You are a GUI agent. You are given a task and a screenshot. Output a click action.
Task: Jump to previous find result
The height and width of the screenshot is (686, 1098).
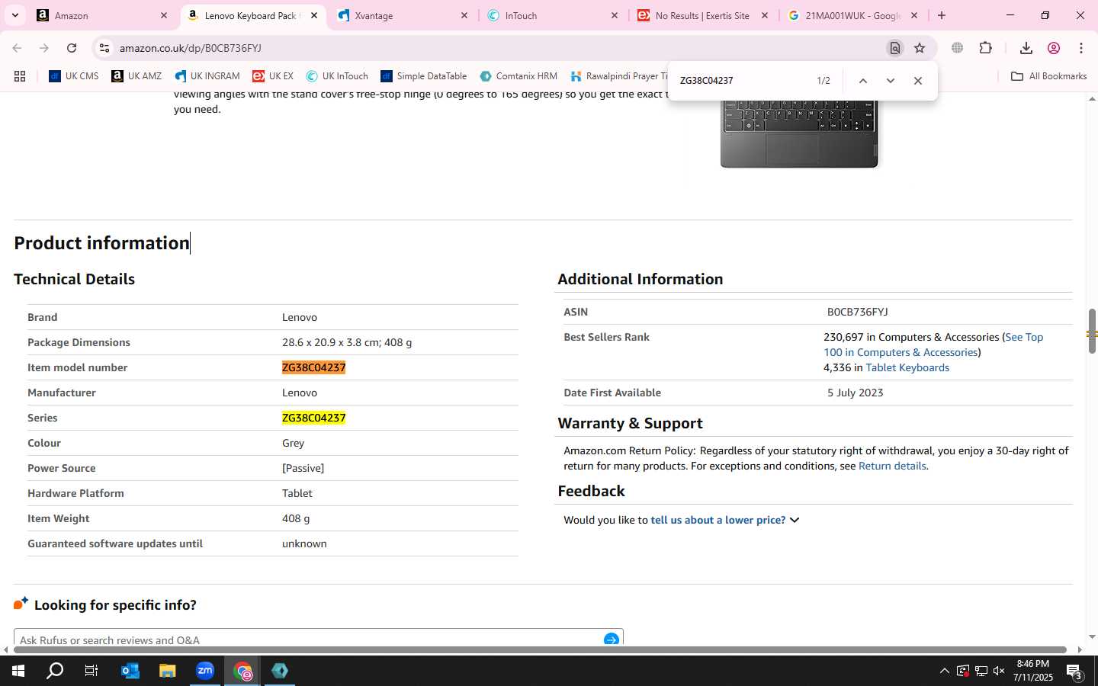click(863, 81)
